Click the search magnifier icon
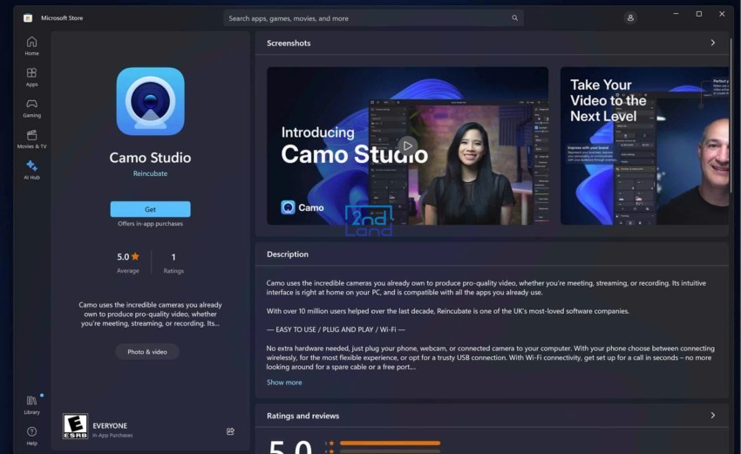This screenshot has width=741, height=454. click(515, 17)
